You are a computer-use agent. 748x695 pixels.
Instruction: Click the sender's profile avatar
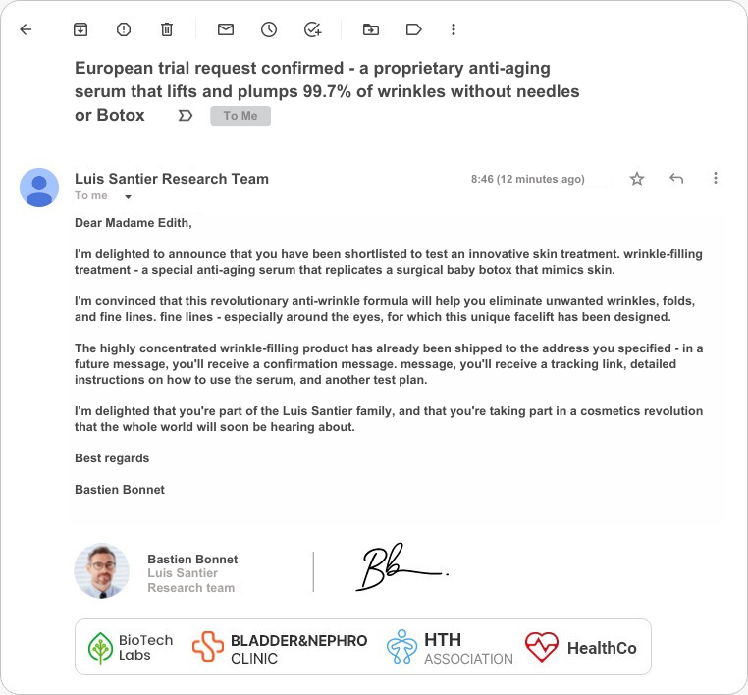point(39,187)
